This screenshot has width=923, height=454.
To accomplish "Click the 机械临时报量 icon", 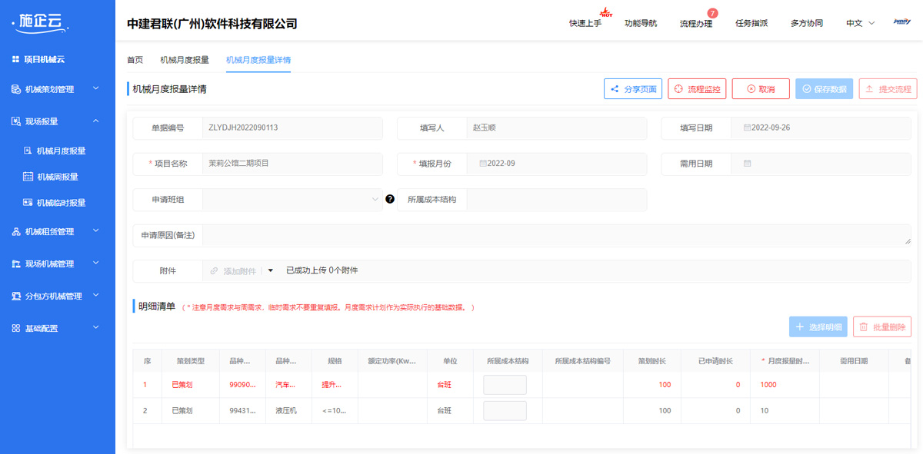I will [x=28, y=203].
